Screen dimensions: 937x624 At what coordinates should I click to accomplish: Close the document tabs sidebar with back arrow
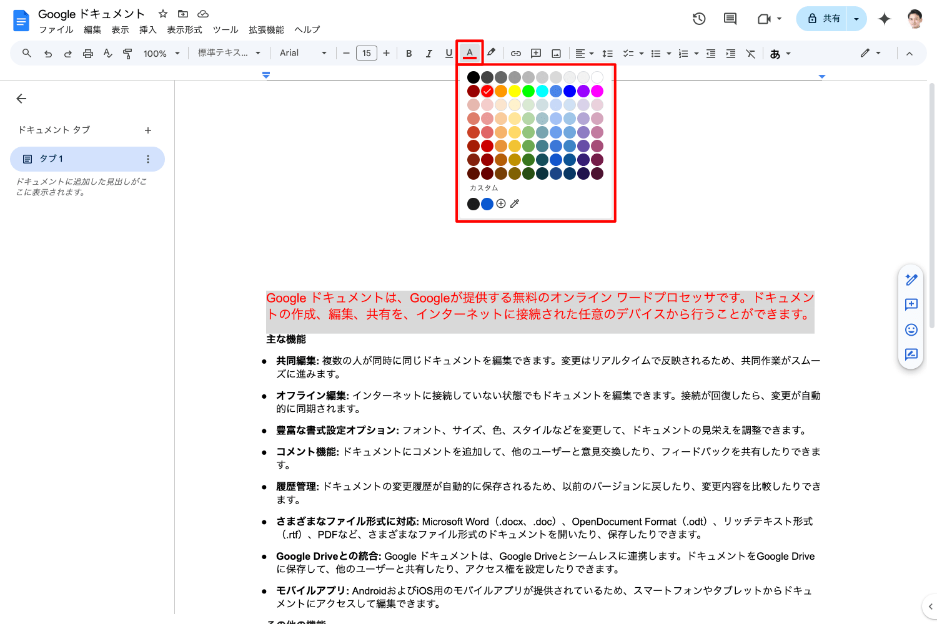(21, 99)
